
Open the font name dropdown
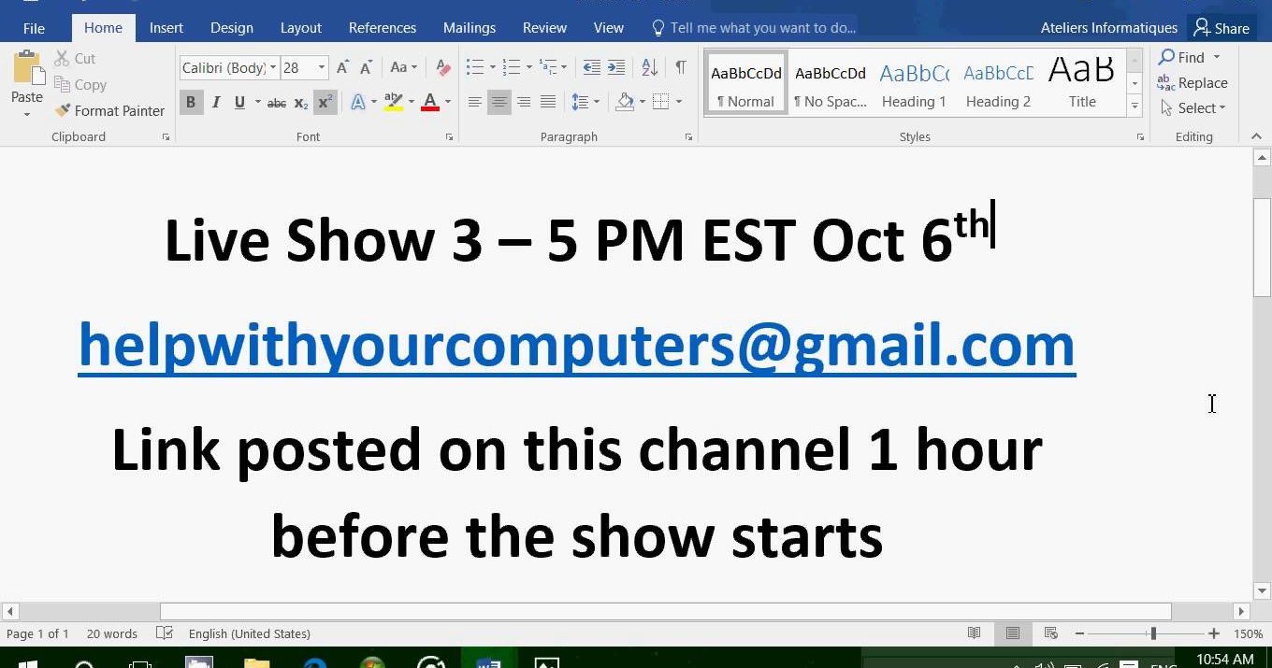(x=273, y=67)
